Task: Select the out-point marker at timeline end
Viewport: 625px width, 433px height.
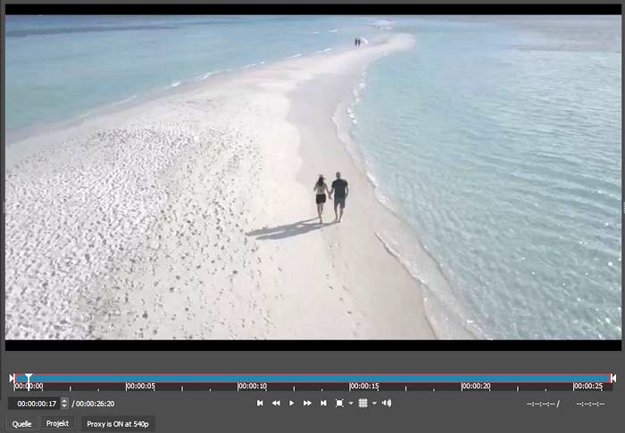Action: (x=613, y=379)
